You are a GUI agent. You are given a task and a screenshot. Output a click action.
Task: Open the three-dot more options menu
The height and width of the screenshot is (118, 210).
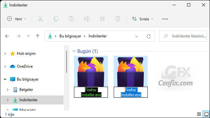[x=165, y=19]
